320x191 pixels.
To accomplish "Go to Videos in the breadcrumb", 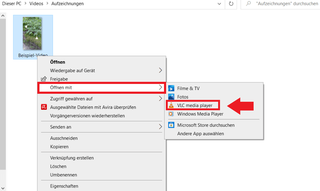I will coord(36,4).
